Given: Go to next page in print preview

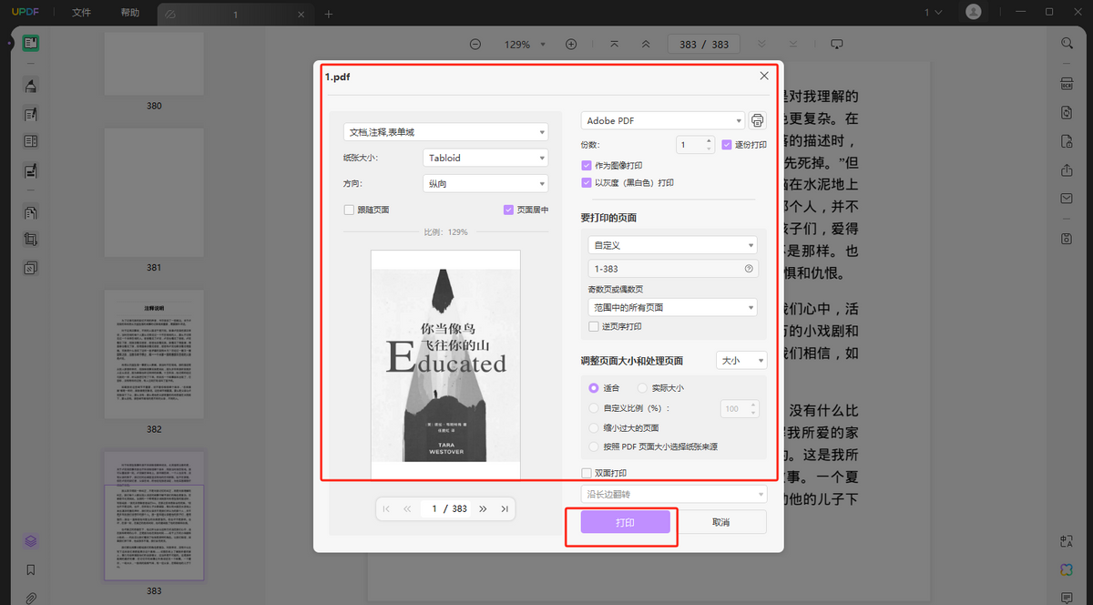Looking at the screenshot, I should [483, 508].
